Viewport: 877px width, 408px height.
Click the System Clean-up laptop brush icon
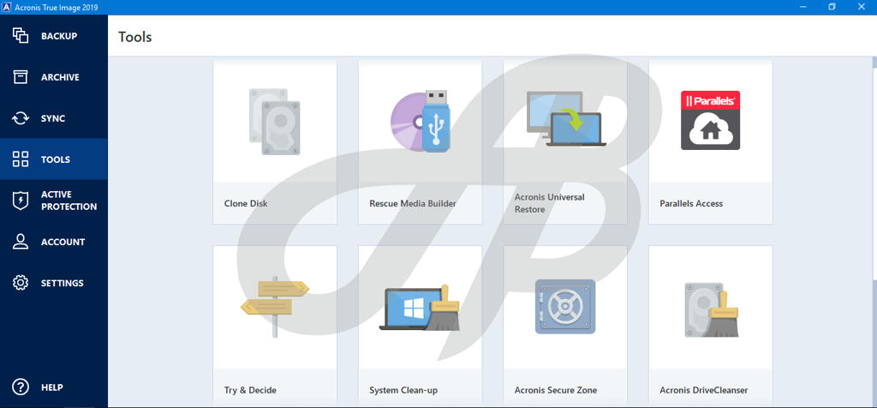coord(420,309)
